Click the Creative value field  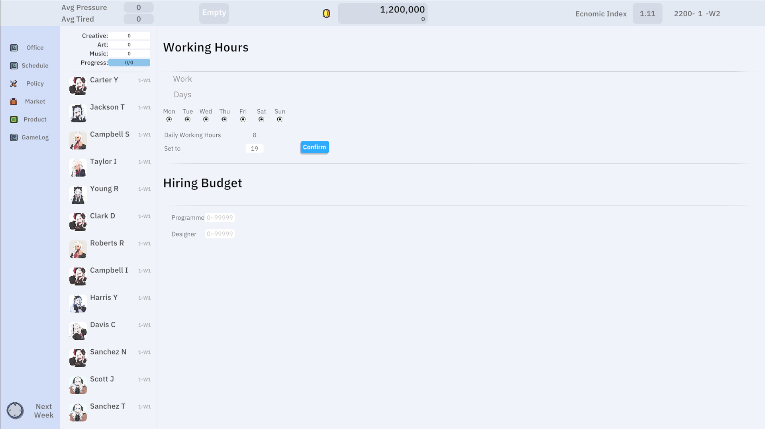pos(129,36)
